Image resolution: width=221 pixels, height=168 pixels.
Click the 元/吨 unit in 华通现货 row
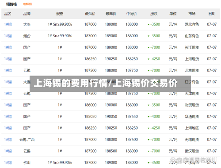coord(173,117)
